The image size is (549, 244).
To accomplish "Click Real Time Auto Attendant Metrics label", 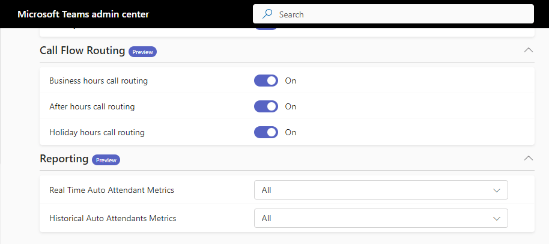I will [112, 190].
